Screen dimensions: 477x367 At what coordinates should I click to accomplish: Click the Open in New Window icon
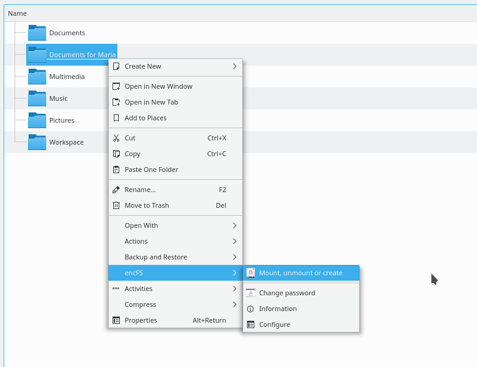116,86
